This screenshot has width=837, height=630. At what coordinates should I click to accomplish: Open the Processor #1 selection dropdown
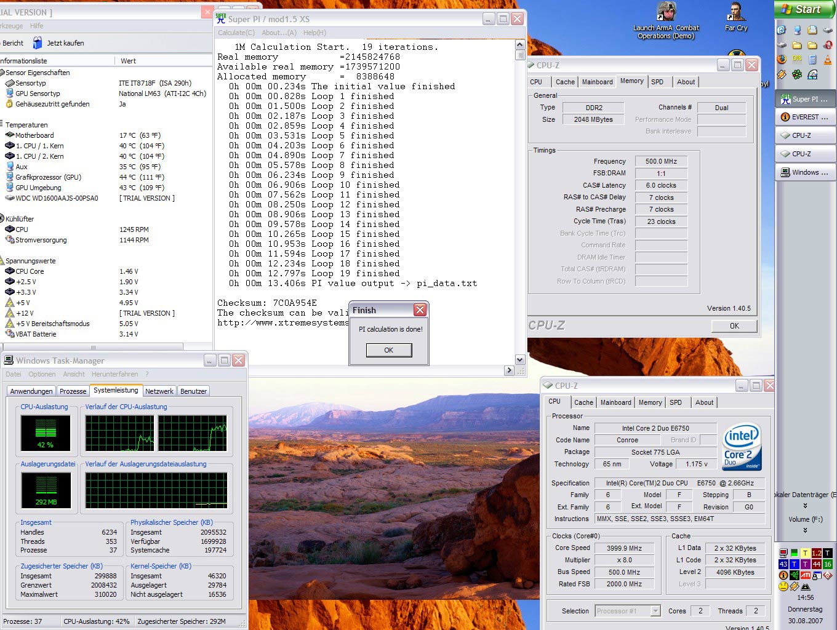point(655,611)
